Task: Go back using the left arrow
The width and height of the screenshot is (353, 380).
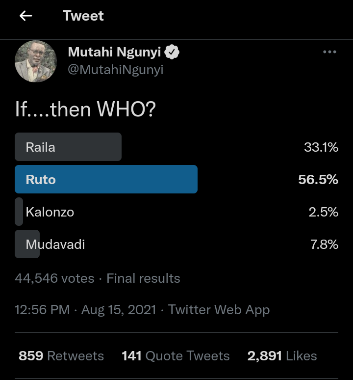Action: (25, 16)
